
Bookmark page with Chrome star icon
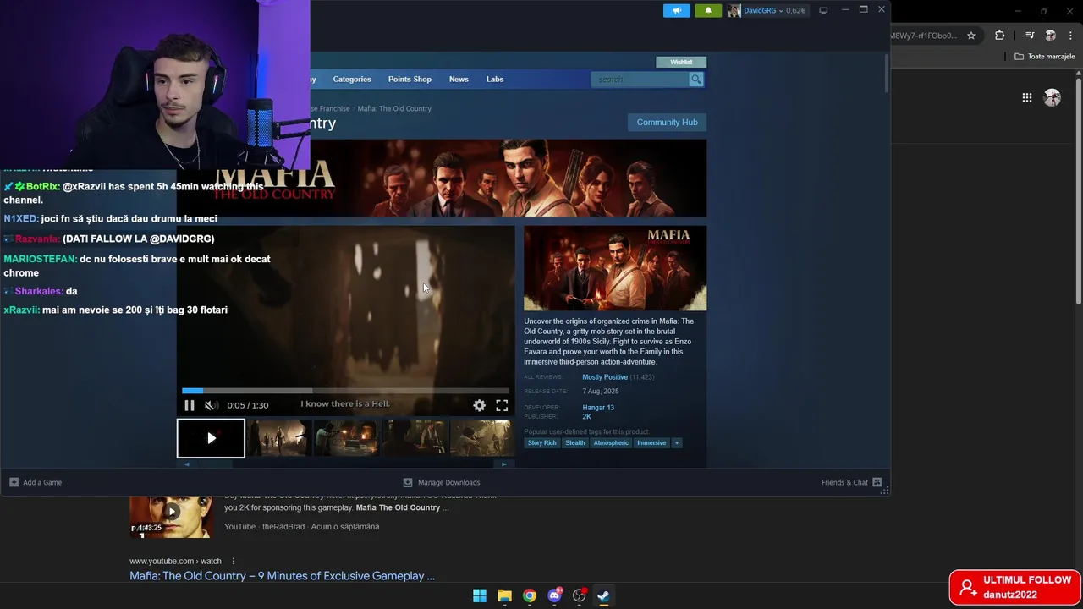971,36
